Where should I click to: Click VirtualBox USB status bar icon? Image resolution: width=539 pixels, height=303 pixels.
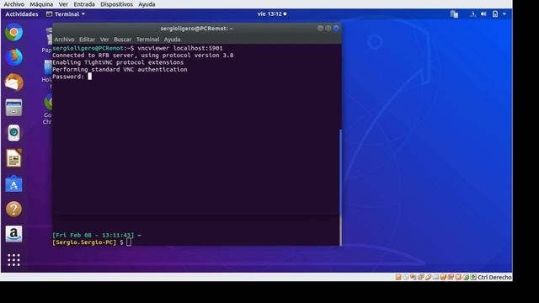(x=429, y=277)
